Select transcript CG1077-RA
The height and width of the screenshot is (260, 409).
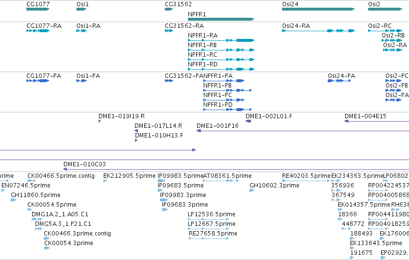pos(38,31)
